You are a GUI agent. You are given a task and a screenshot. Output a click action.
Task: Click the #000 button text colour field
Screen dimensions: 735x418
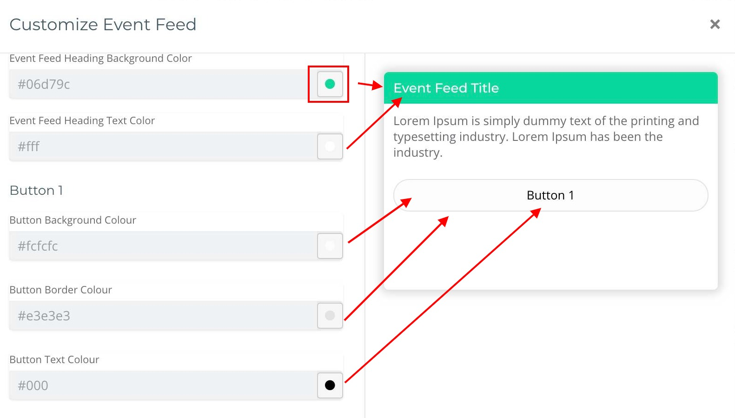(x=158, y=385)
